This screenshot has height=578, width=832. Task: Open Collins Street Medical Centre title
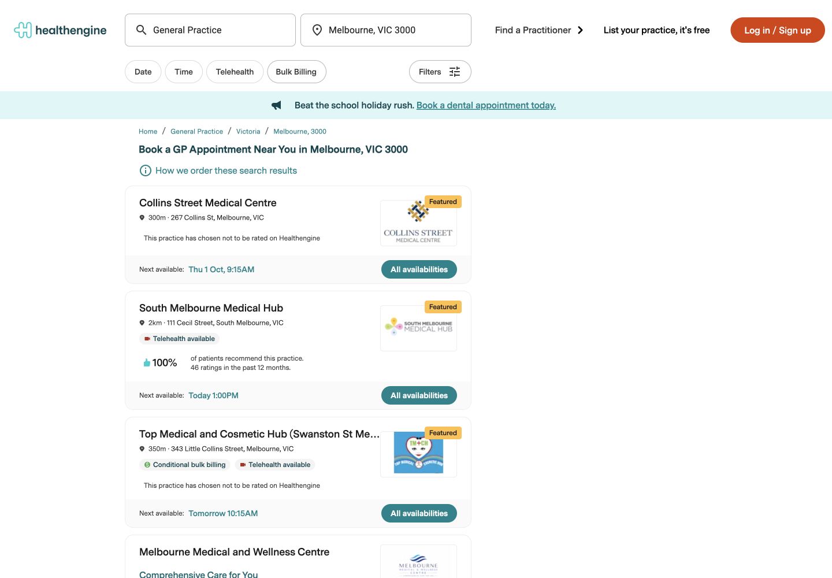tap(208, 203)
